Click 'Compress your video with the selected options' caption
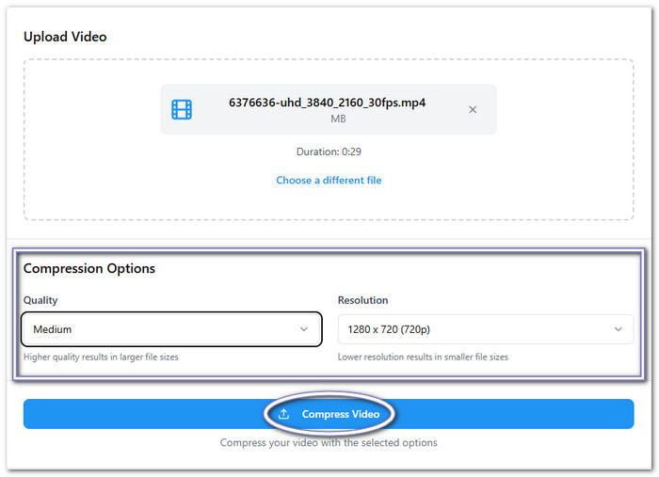This screenshot has width=659, height=477. (x=329, y=442)
